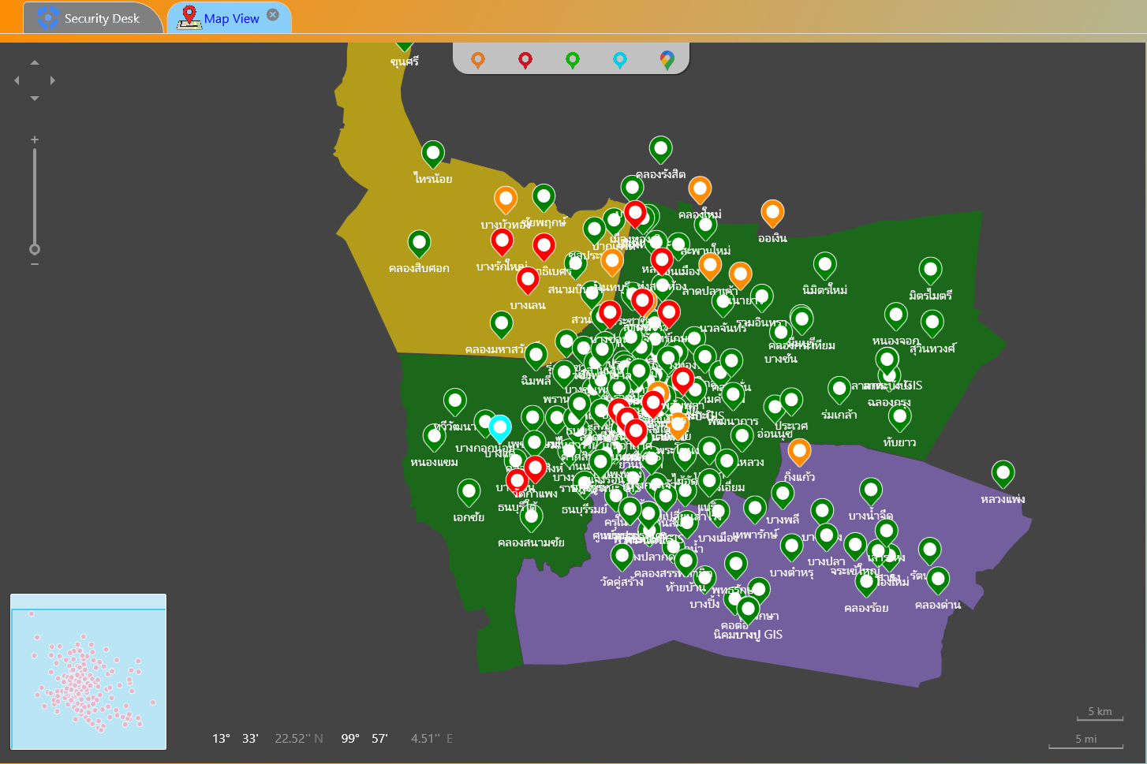Screen dimensions: 1147x764
Task: Toggle the orange pin filter in toolbar
Action: [x=477, y=59]
